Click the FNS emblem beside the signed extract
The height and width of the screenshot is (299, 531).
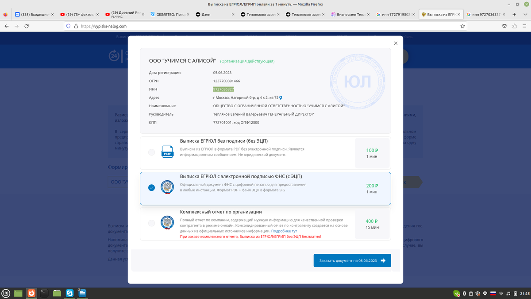click(x=167, y=187)
